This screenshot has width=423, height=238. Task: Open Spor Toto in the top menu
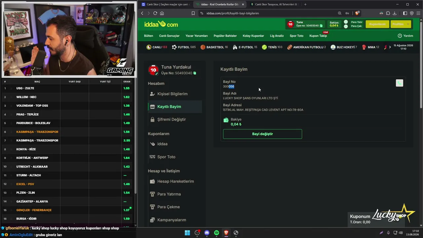tap(296, 36)
